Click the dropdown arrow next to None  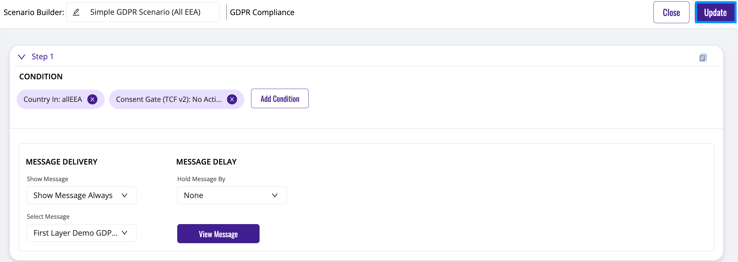pyautogui.click(x=275, y=195)
